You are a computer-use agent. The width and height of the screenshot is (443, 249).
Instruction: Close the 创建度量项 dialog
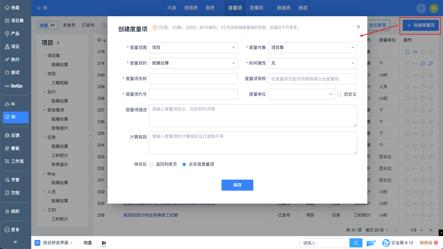359,27
